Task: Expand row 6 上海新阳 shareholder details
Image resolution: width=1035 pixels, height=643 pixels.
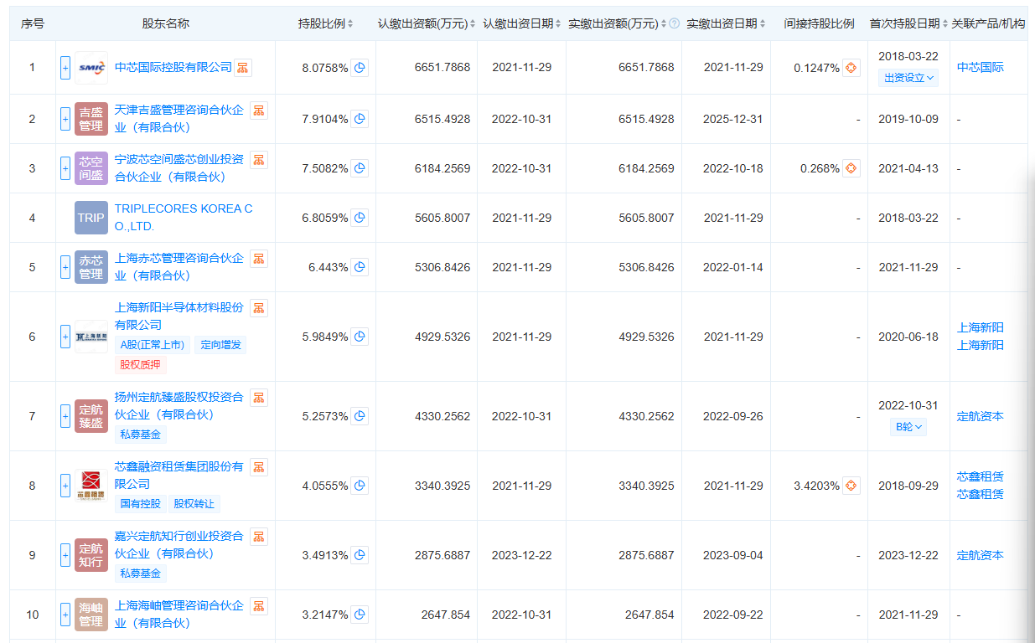Action: pyautogui.click(x=65, y=337)
